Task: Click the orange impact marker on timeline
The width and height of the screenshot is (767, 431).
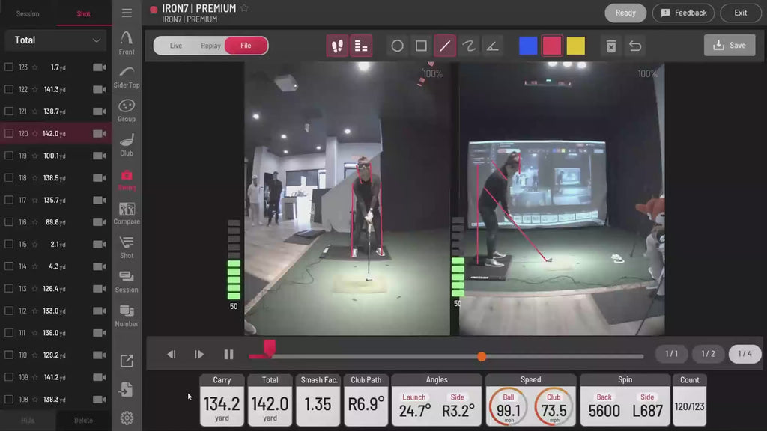Action: [x=482, y=357]
